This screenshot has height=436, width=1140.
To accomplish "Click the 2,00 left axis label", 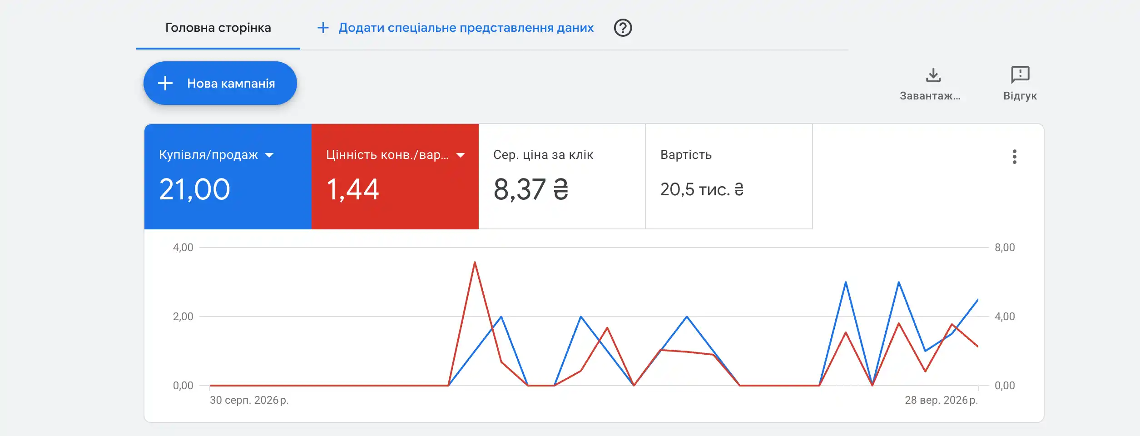I will [183, 317].
